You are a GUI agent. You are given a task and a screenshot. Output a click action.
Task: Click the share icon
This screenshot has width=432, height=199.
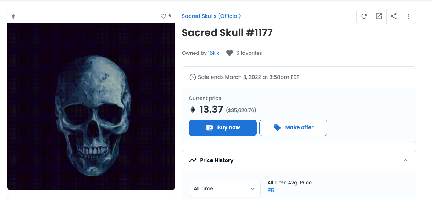(393, 16)
